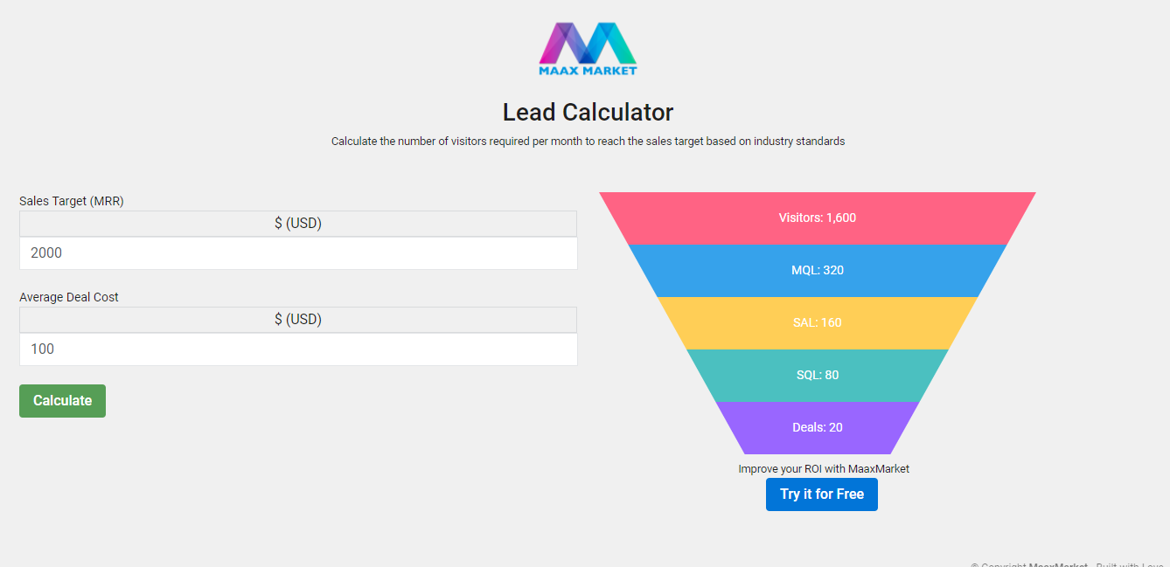Image resolution: width=1170 pixels, height=567 pixels.
Task: Focus the Sales Target input containing 2000
Action: click(x=298, y=253)
